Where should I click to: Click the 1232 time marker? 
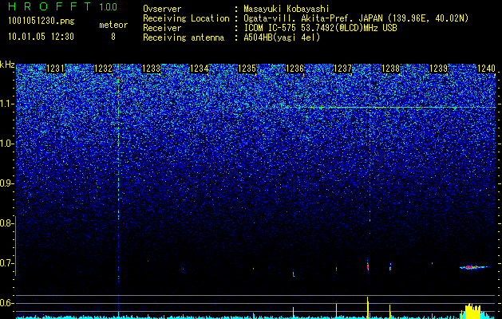103,69
